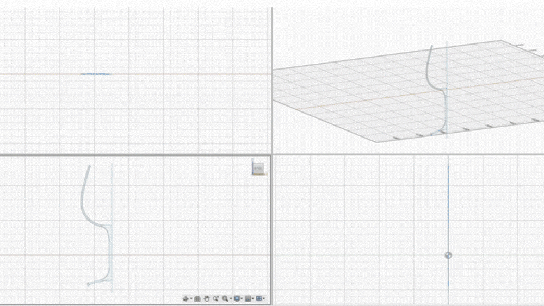Select the short blue line in top-left viewport
This screenshot has width=544, height=306.
pos(95,74)
